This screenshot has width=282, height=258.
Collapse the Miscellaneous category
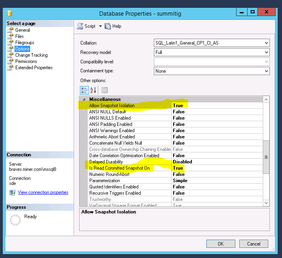tap(84, 99)
